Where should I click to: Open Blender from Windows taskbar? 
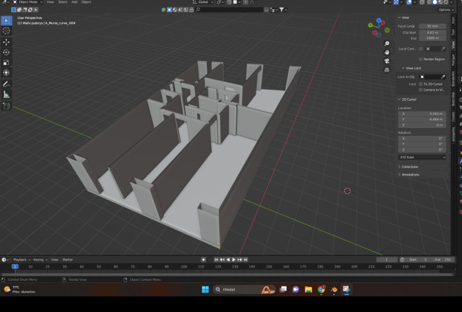(x=334, y=289)
